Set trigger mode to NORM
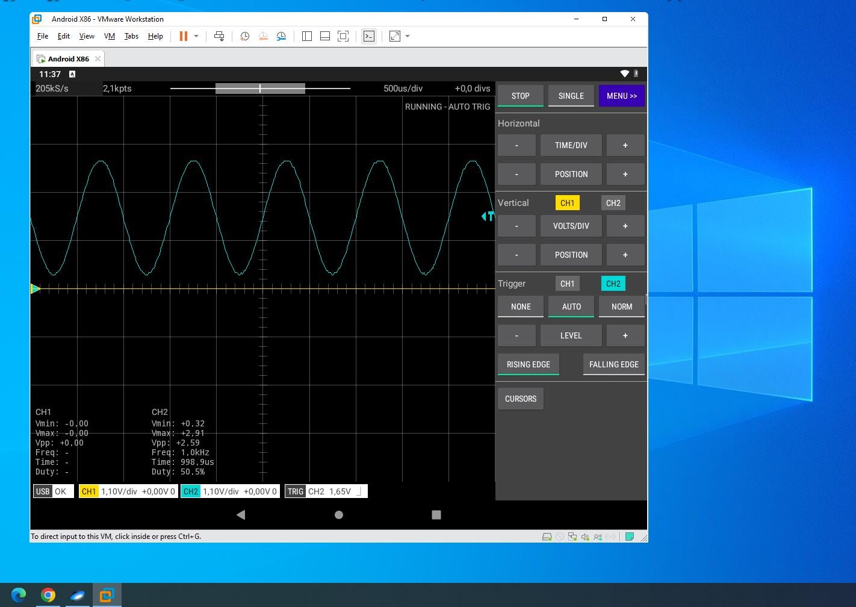 point(622,307)
